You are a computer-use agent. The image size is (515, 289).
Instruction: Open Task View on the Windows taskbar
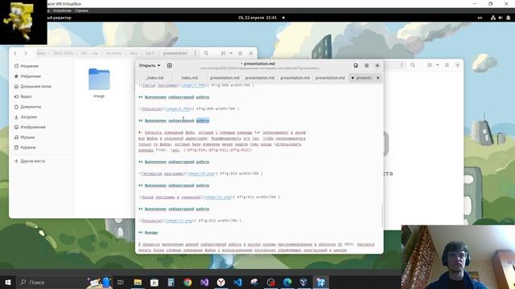click(x=121, y=282)
